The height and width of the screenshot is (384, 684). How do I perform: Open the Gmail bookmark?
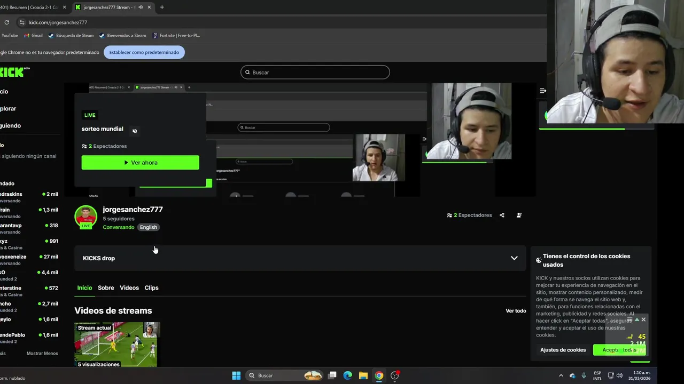(x=33, y=36)
